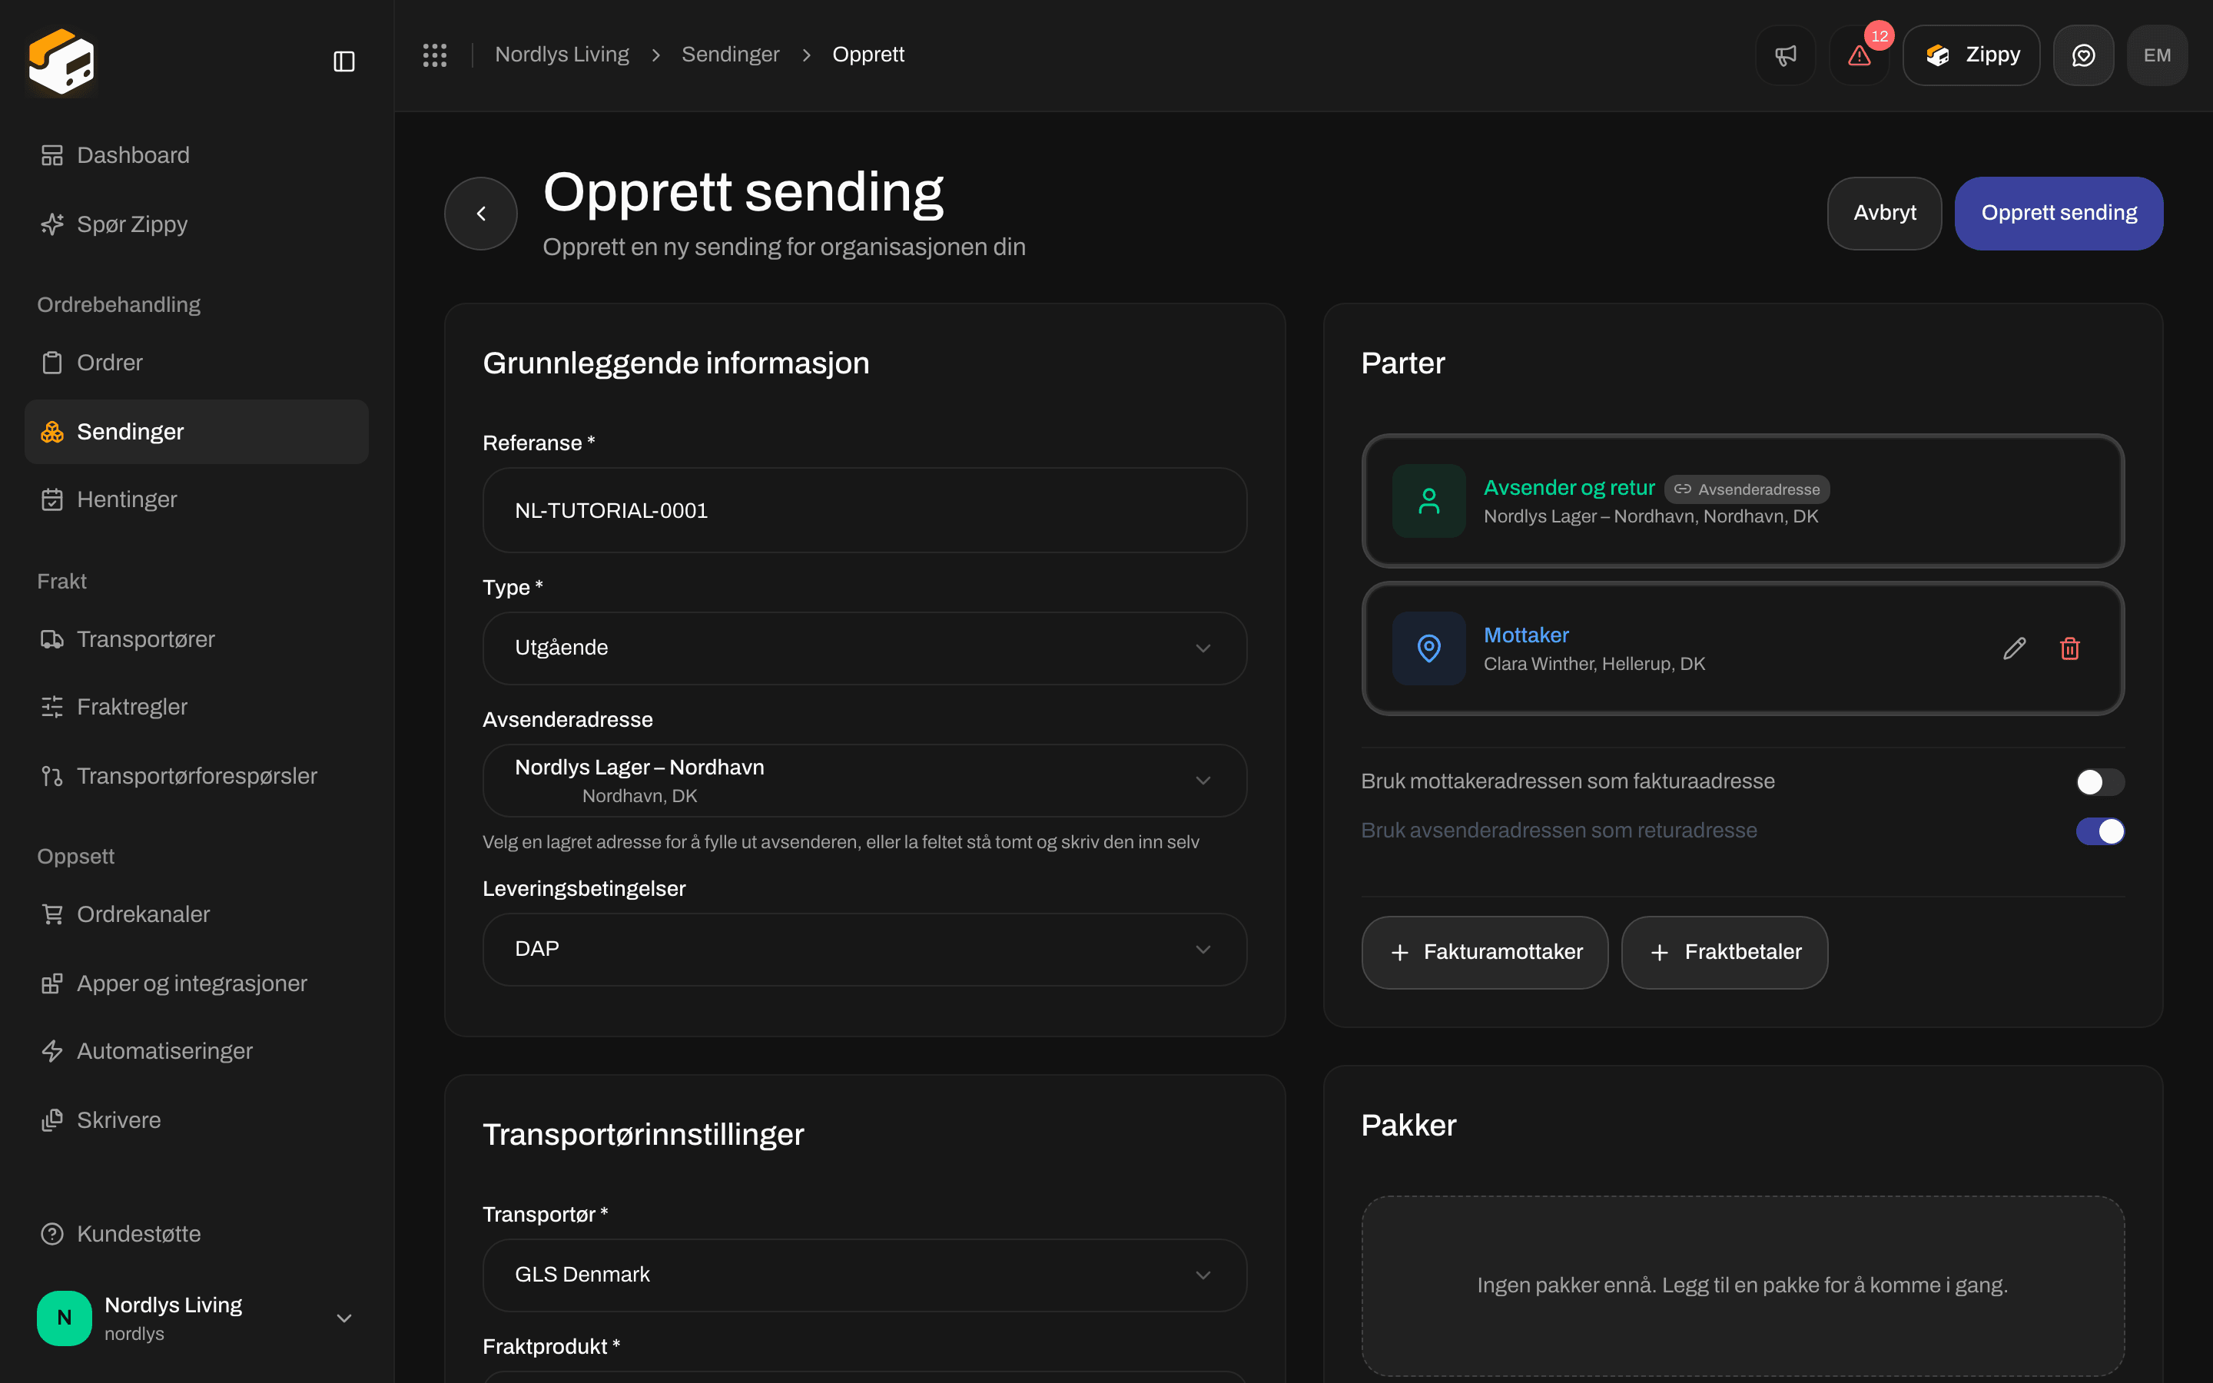Open Spør Zippy in sidebar
Screen dimensions: 2213x1383
coord(197,224)
